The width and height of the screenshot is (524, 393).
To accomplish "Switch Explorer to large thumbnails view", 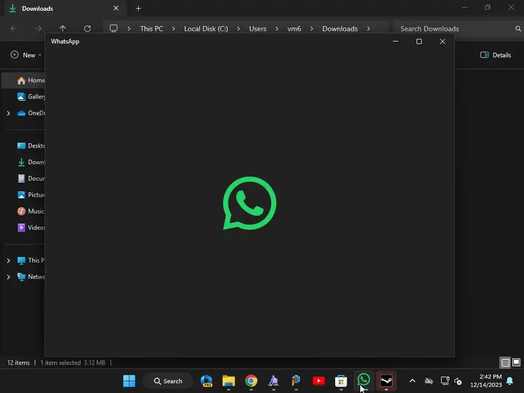I will pyautogui.click(x=516, y=362).
